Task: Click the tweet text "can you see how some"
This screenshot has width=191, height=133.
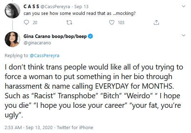Action: click(47, 13)
